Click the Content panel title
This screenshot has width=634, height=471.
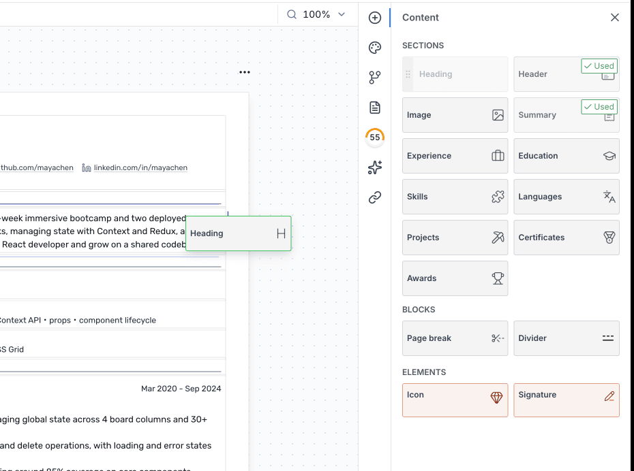421,17
